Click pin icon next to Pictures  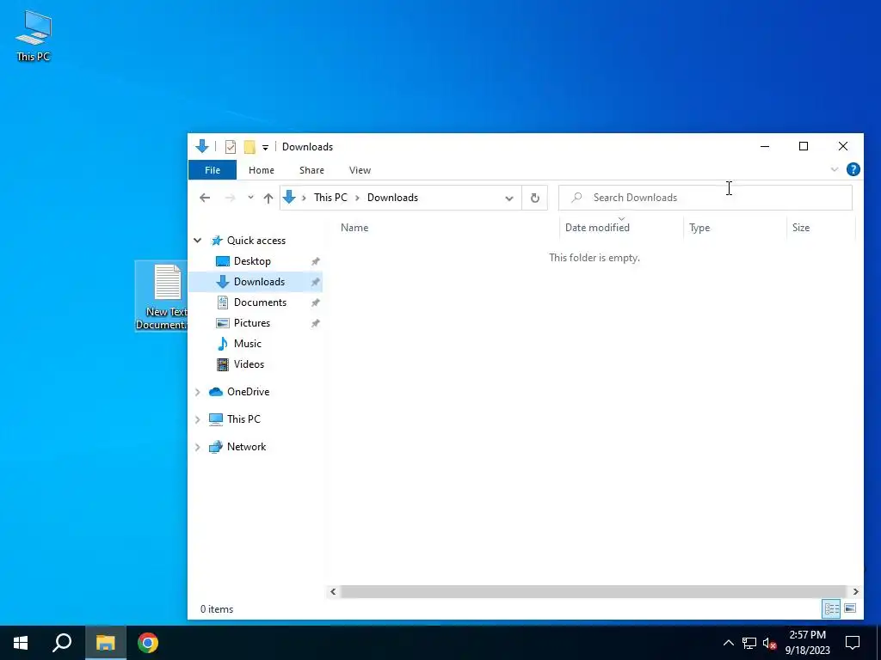(x=315, y=324)
